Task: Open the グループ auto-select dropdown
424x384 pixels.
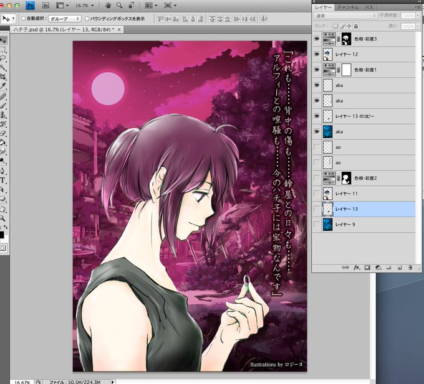Action: [65, 19]
